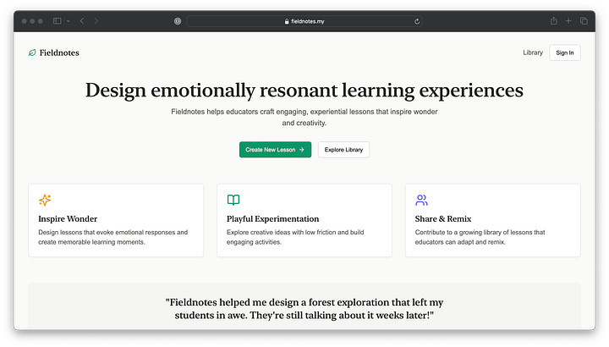Screen dimensions: 609x347
Task: Click "Explore creative ideas with low friction" text
Action: [295, 237]
